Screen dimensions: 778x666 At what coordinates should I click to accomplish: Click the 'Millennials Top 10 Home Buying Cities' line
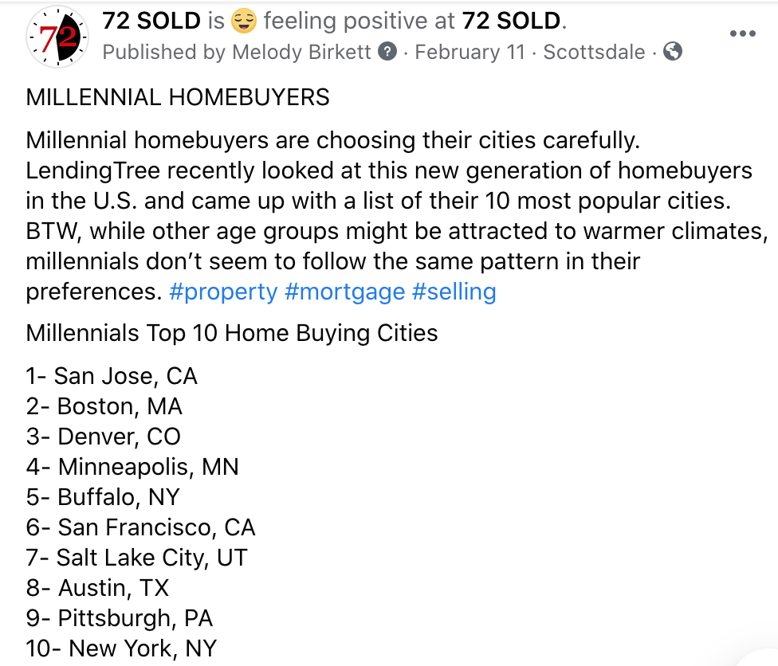point(232,333)
